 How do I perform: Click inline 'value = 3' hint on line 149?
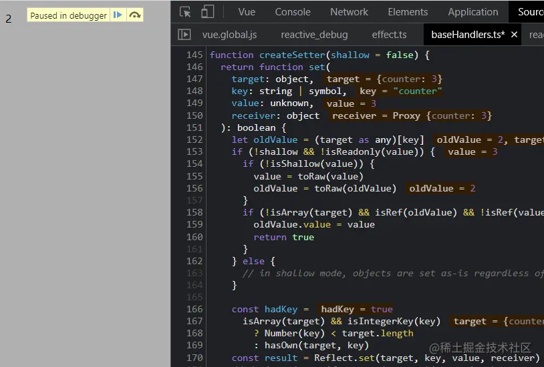351,103
